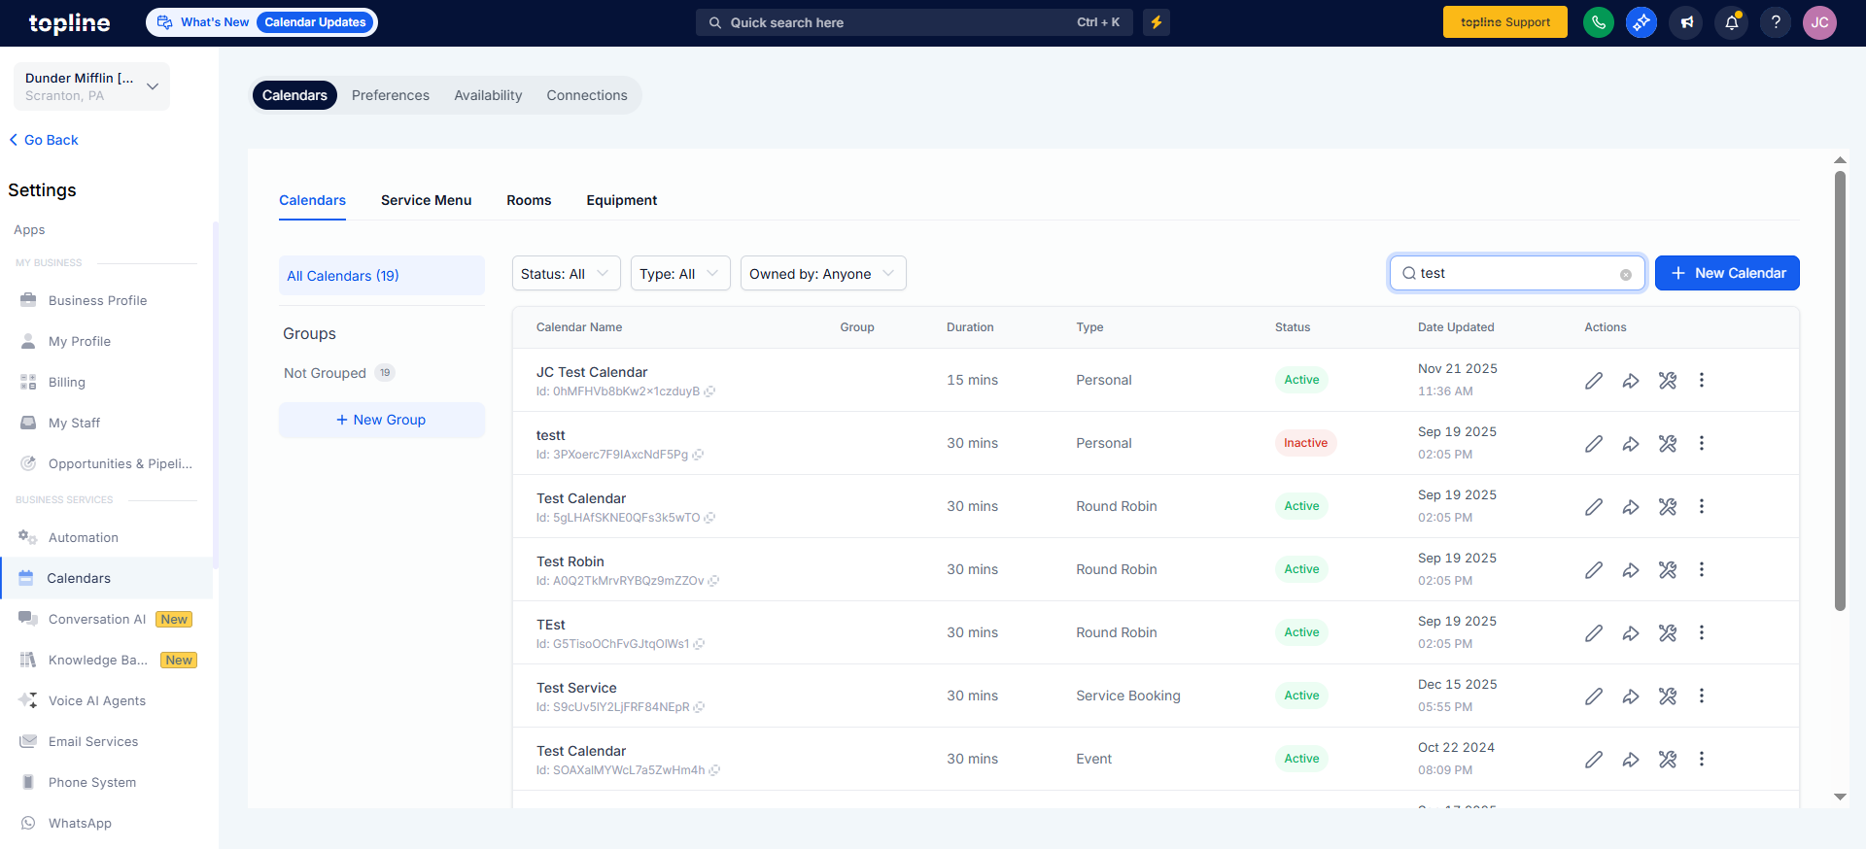The image size is (1866, 849).
Task: Open Email Services settings
Action: pos(93,741)
